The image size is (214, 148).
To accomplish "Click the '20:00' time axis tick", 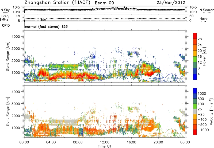I will [x=158, y=142].
